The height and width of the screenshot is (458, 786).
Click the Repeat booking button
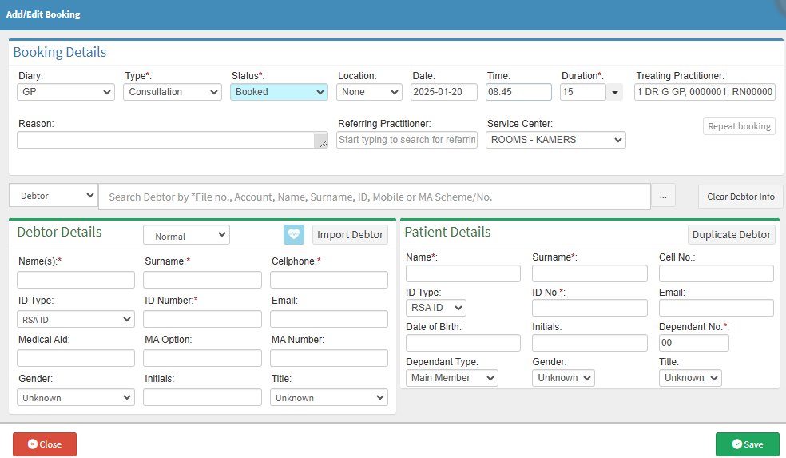click(739, 126)
